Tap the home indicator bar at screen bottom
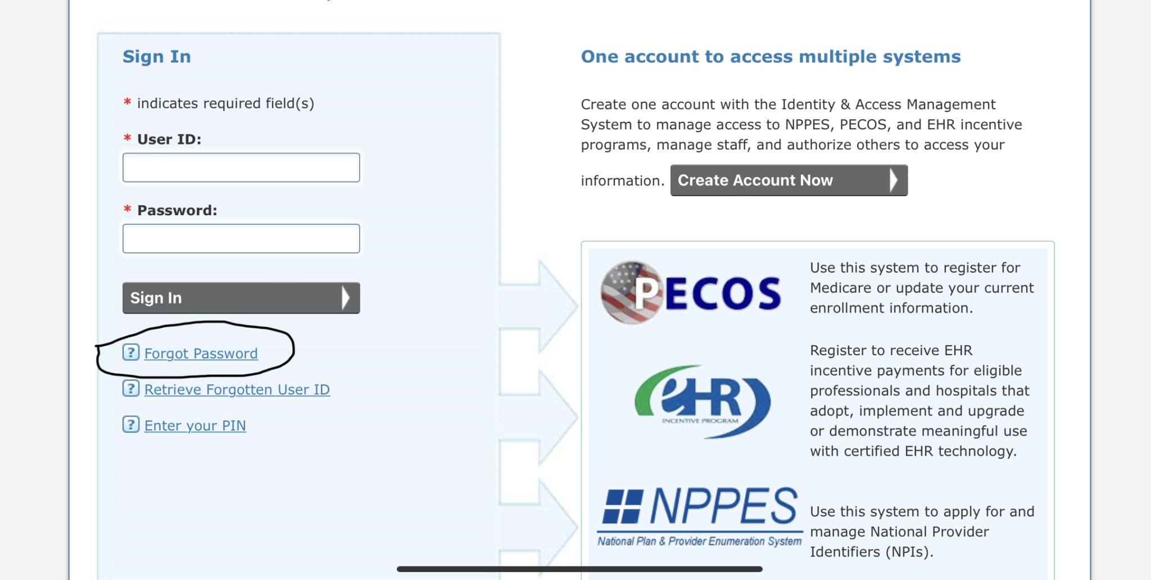Screen dimensions: 1151x580 [579, 569]
